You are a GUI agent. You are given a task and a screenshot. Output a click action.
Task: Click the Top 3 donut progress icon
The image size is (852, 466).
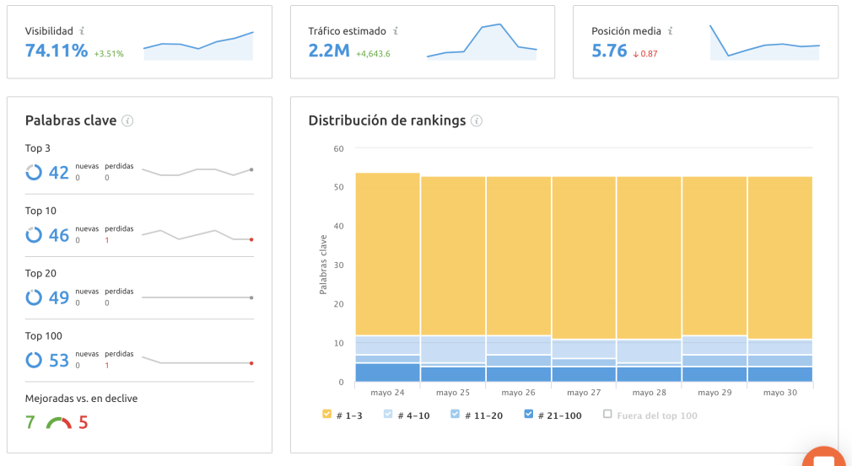click(x=34, y=173)
